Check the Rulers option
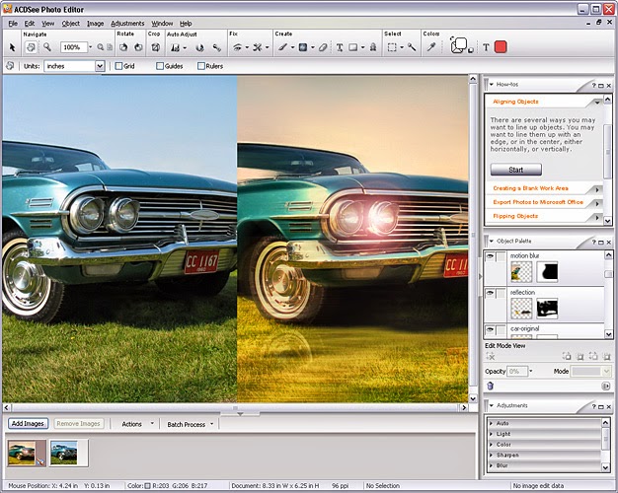The image size is (618, 493). 202,66
